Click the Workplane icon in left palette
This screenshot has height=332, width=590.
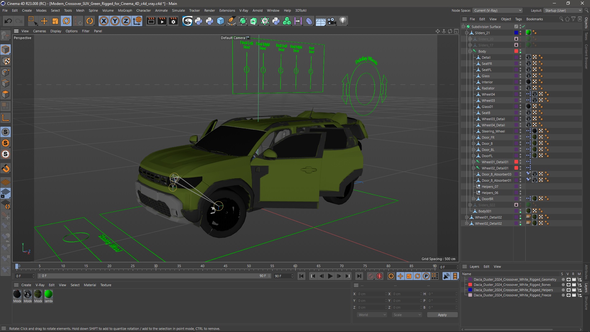(x=6, y=182)
